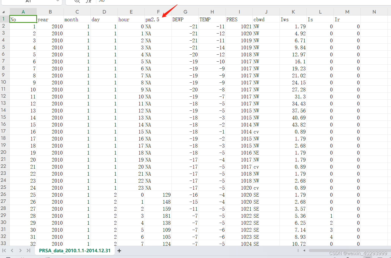
Task: Click cbwd value 'cv' in row 17
Action: pos(266,132)
